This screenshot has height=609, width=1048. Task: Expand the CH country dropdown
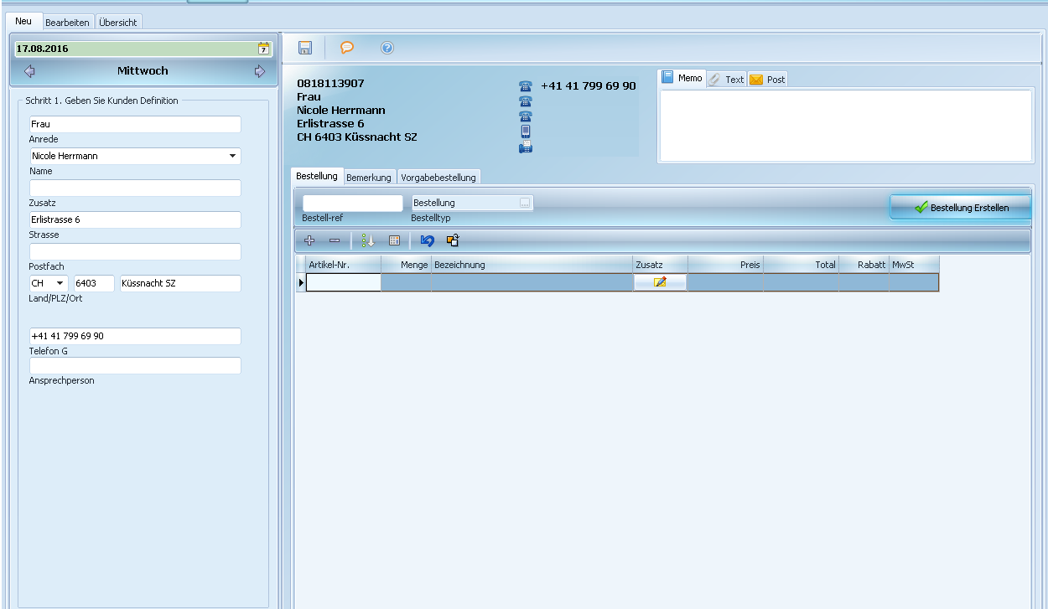(x=60, y=283)
